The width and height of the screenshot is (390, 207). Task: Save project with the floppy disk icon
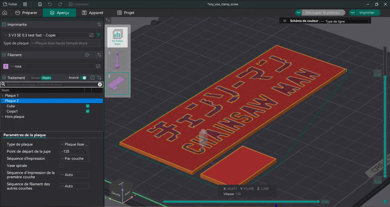point(40,4)
